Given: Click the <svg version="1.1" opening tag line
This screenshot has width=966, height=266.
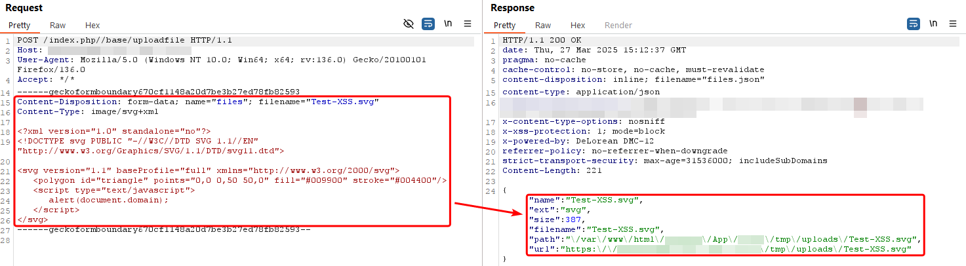Looking at the screenshot, I should pyautogui.click(x=209, y=170).
